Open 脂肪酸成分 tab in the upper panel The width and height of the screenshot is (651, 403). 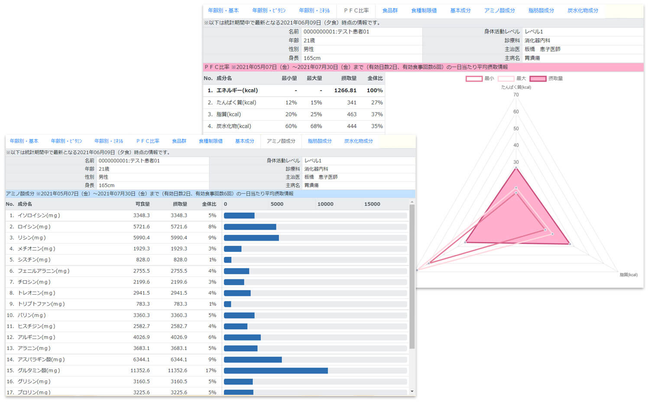(x=541, y=10)
